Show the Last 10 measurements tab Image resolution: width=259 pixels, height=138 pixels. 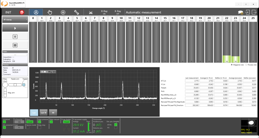click(x=44, y=113)
